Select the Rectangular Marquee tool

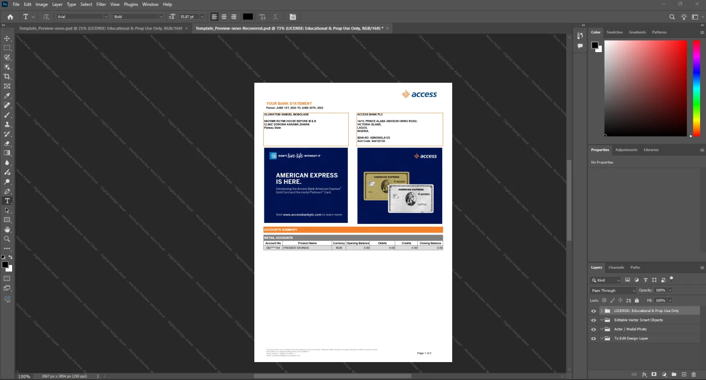[x=7, y=48]
